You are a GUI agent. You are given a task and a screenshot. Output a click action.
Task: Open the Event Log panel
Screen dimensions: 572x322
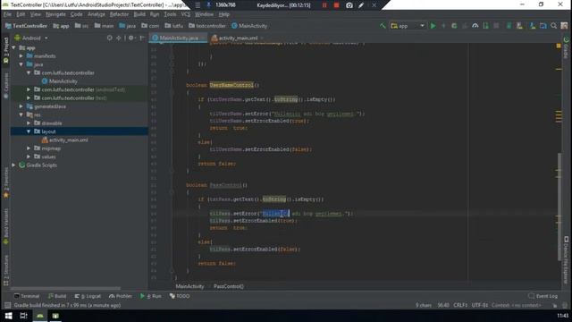coord(543,296)
